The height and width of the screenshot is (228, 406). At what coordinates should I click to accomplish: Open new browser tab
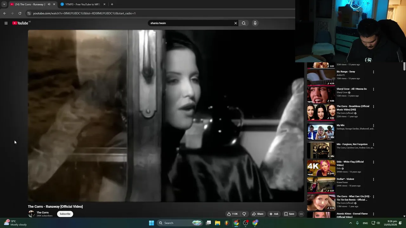click(112, 4)
